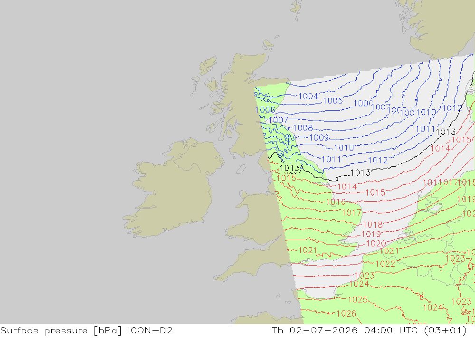Click the blue '1009' isobar label
The width and height of the screenshot is (475, 348).
click(319, 138)
